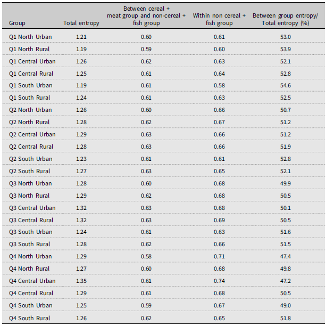Click the "Q1 Central Rural" row label

click(x=31, y=74)
